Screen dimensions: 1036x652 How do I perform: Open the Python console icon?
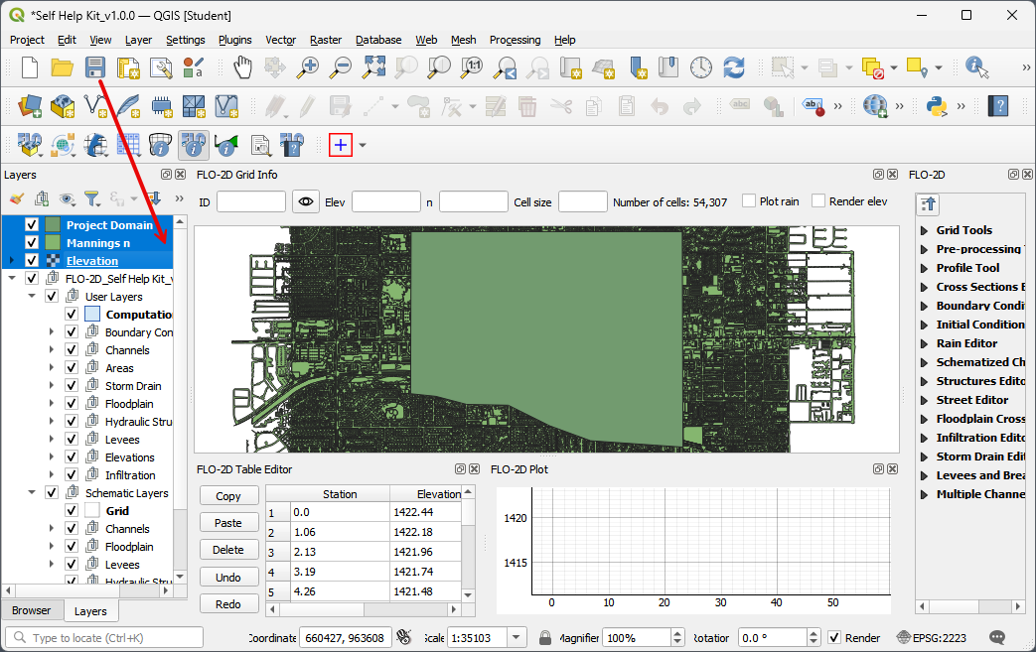tap(935, 105)
